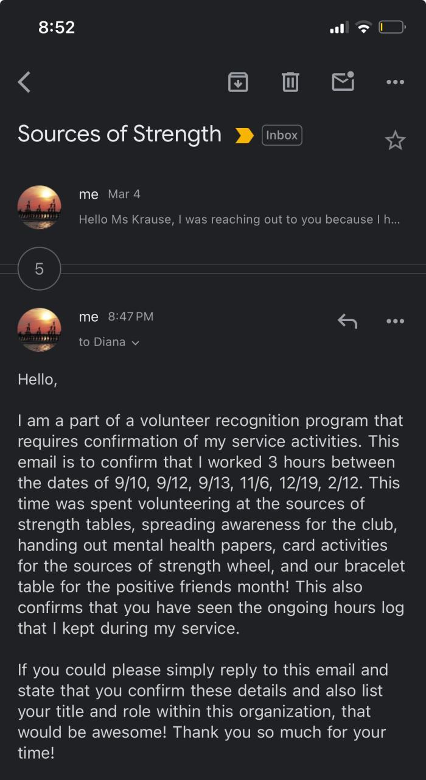426x780 pixels.
Task: Star the Sources of Strength thread
Action: tap(395, 141)
